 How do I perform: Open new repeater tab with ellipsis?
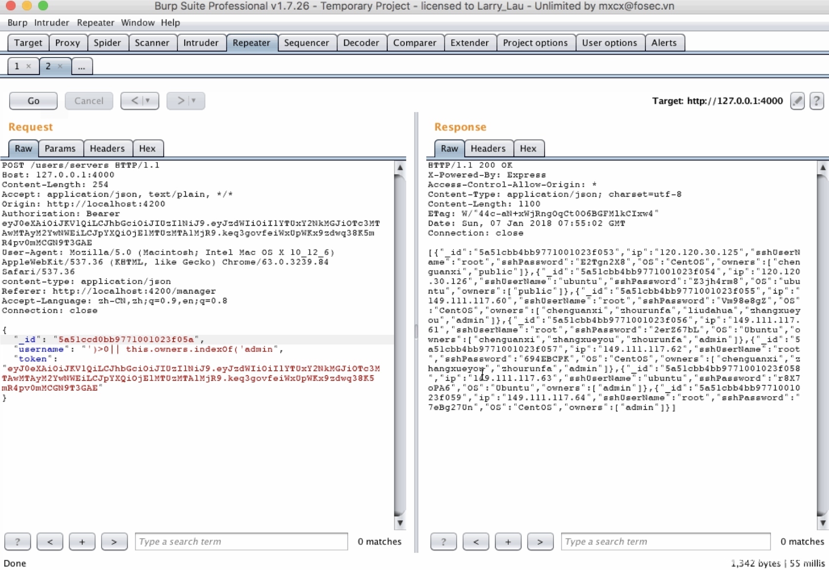(82, 66)
